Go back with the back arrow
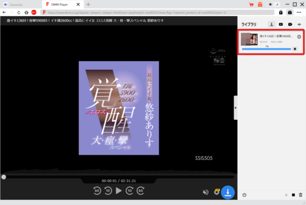Screen dimensions: 306x205 pyautogui.click(x=4, y=12)
